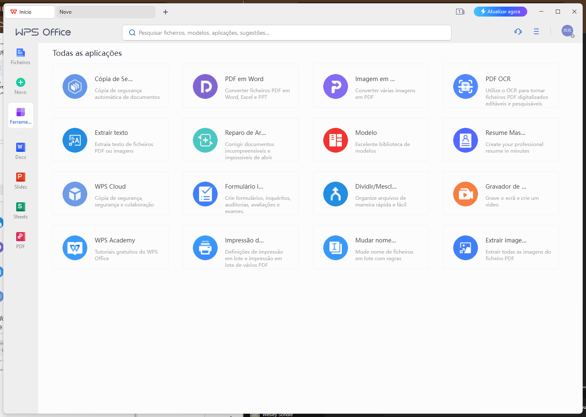Open the Imagem em ... PDF icon

[x=336, y=86]
